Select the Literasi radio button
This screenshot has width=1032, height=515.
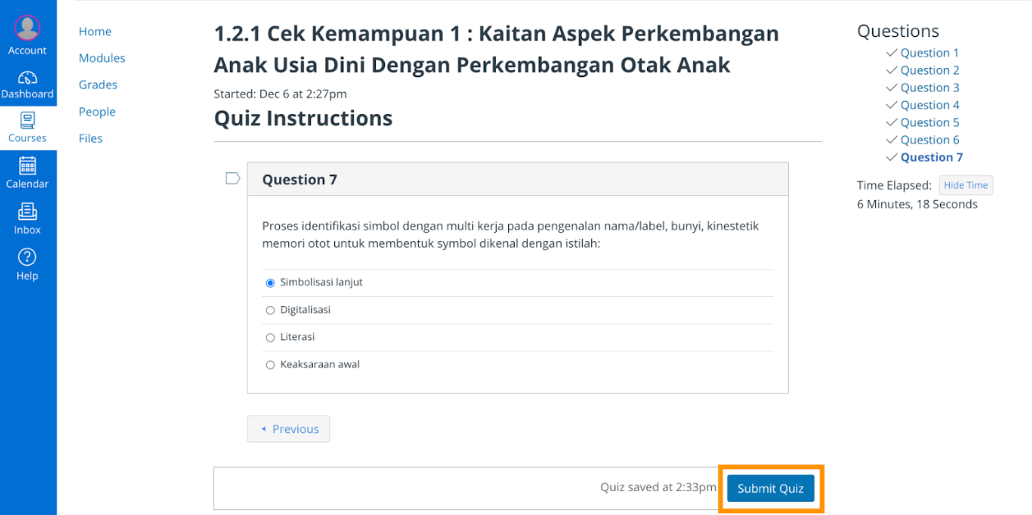[x=270, y=338]
